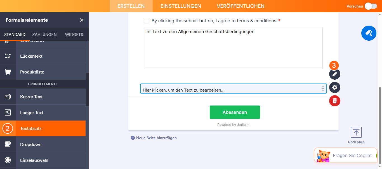
Task: Add Kurzer Text field element
Action: coord(43,97)
